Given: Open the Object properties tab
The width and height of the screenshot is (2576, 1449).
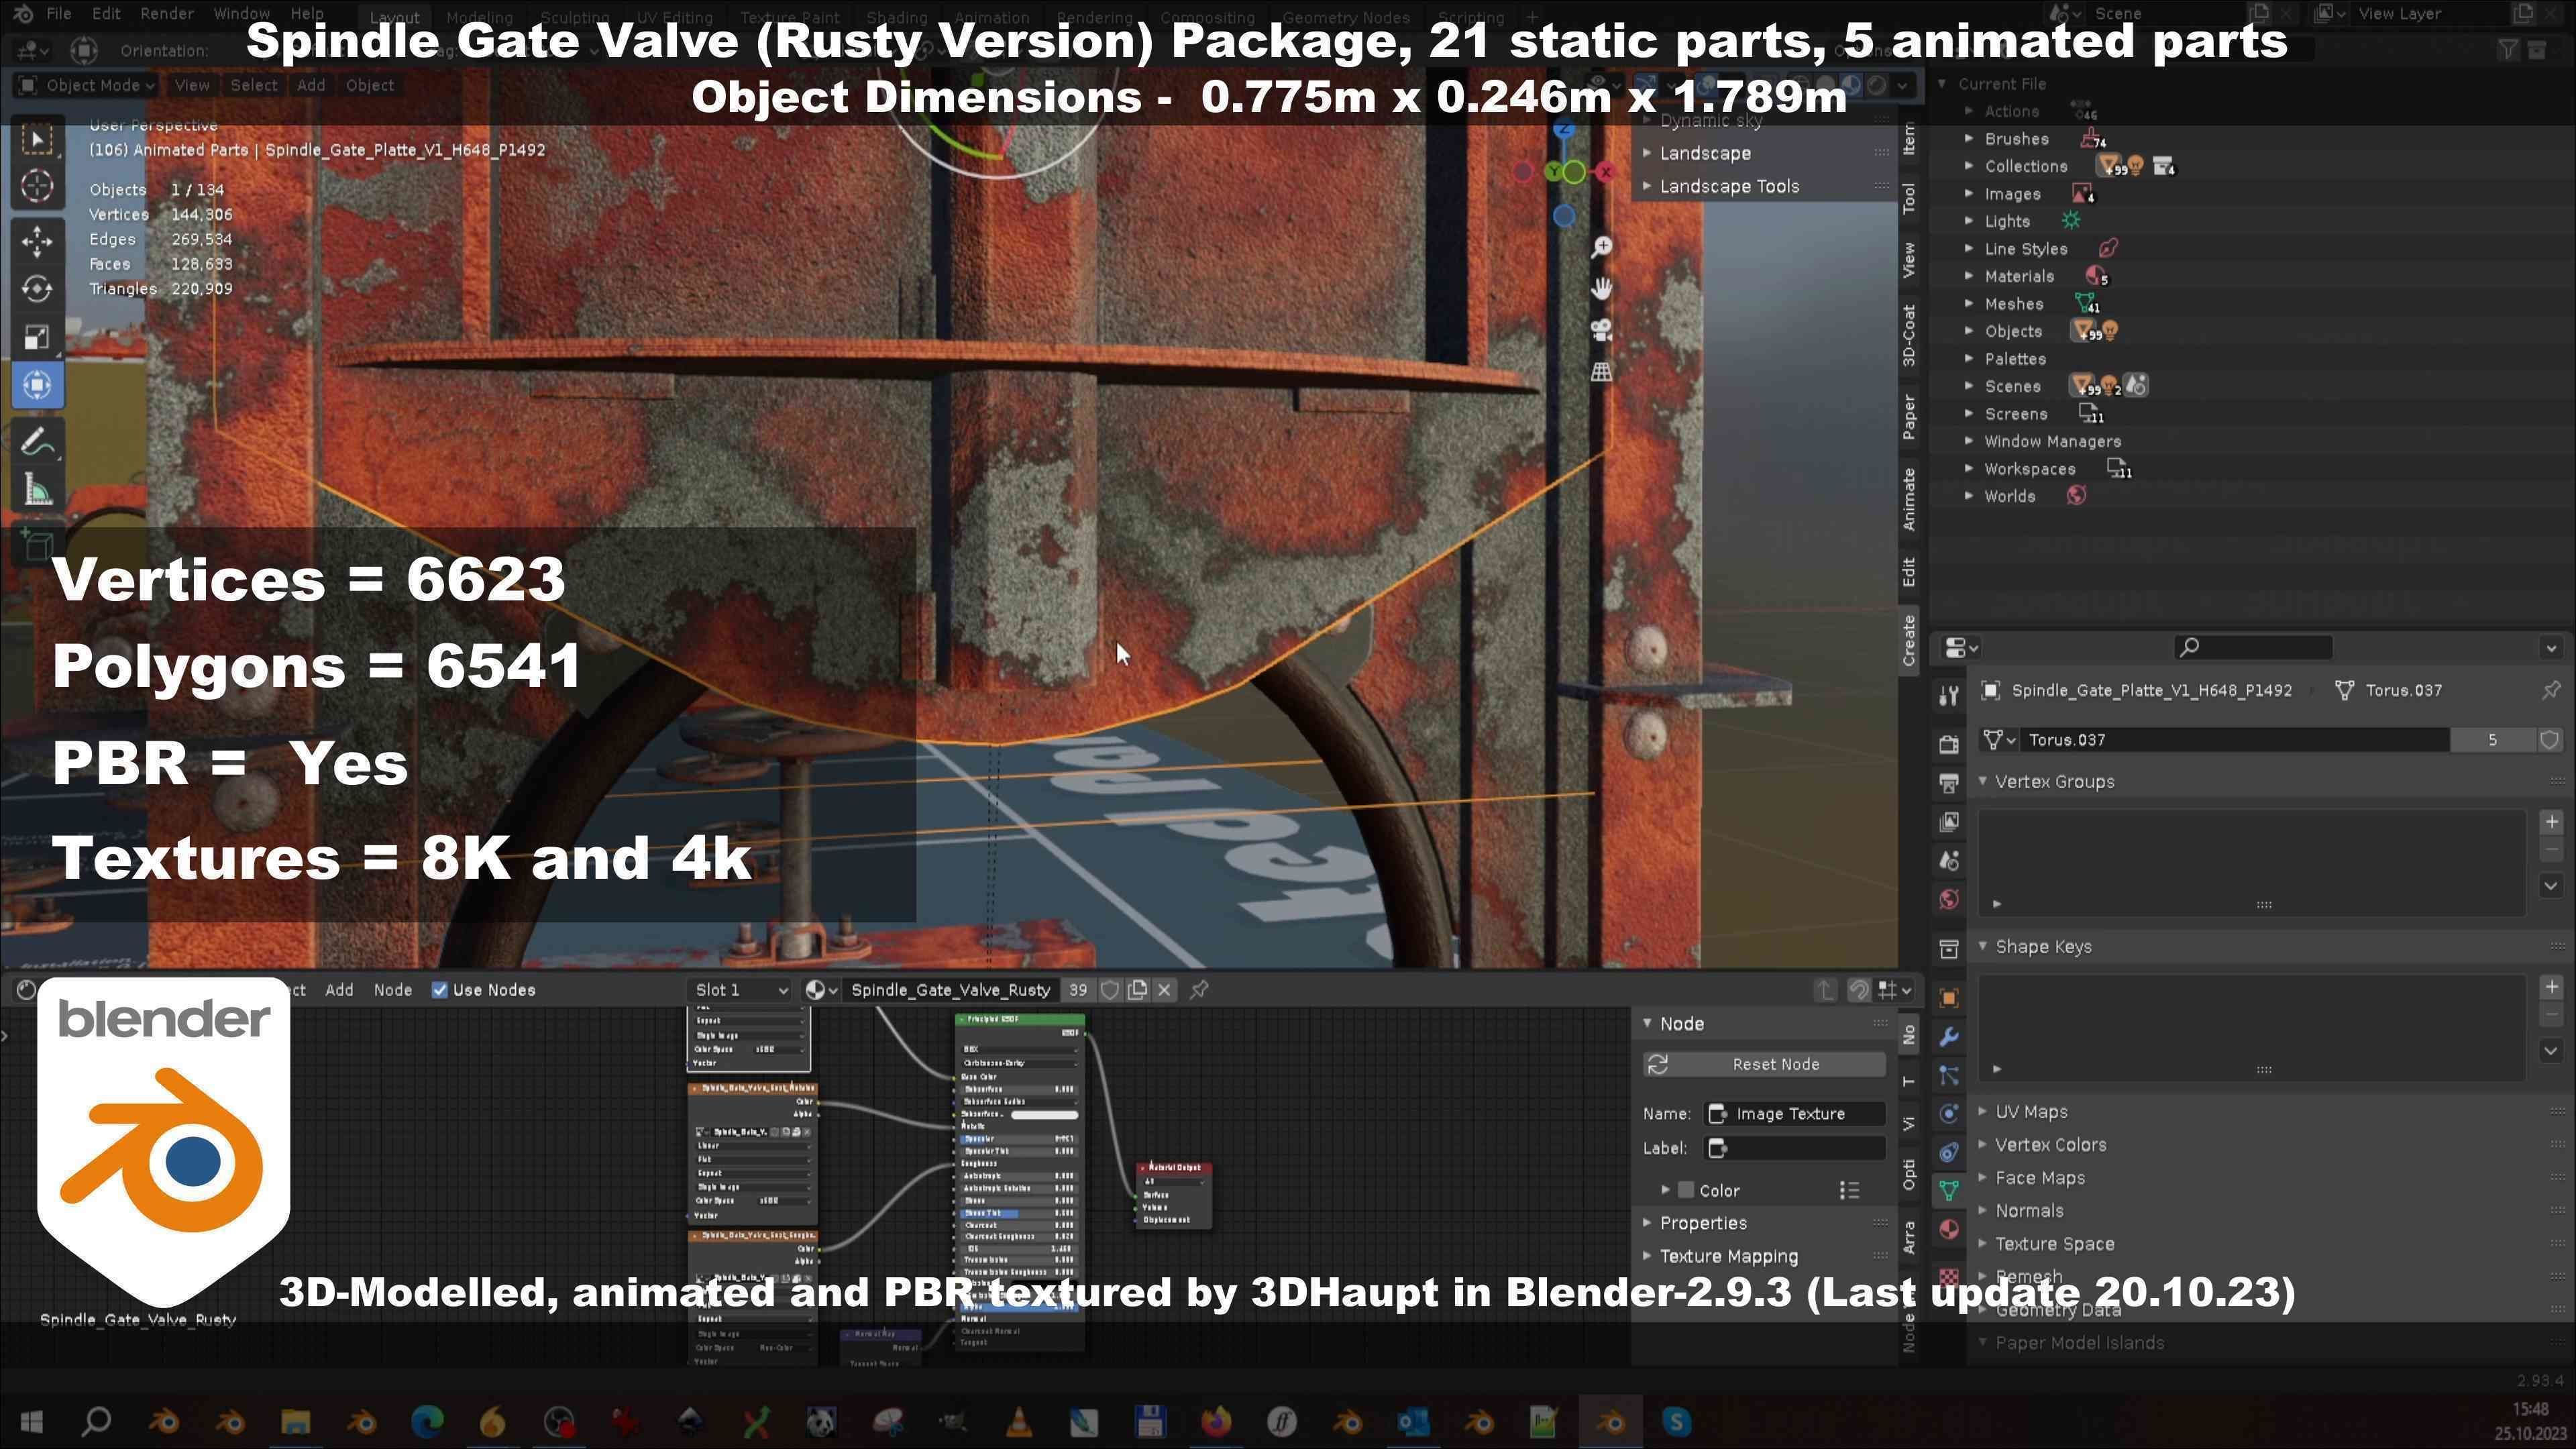Looking at the screenshot, I should 1948,998.
